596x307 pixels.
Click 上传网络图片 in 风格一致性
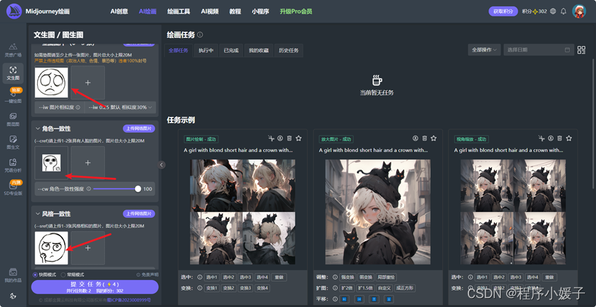(138, 214)
